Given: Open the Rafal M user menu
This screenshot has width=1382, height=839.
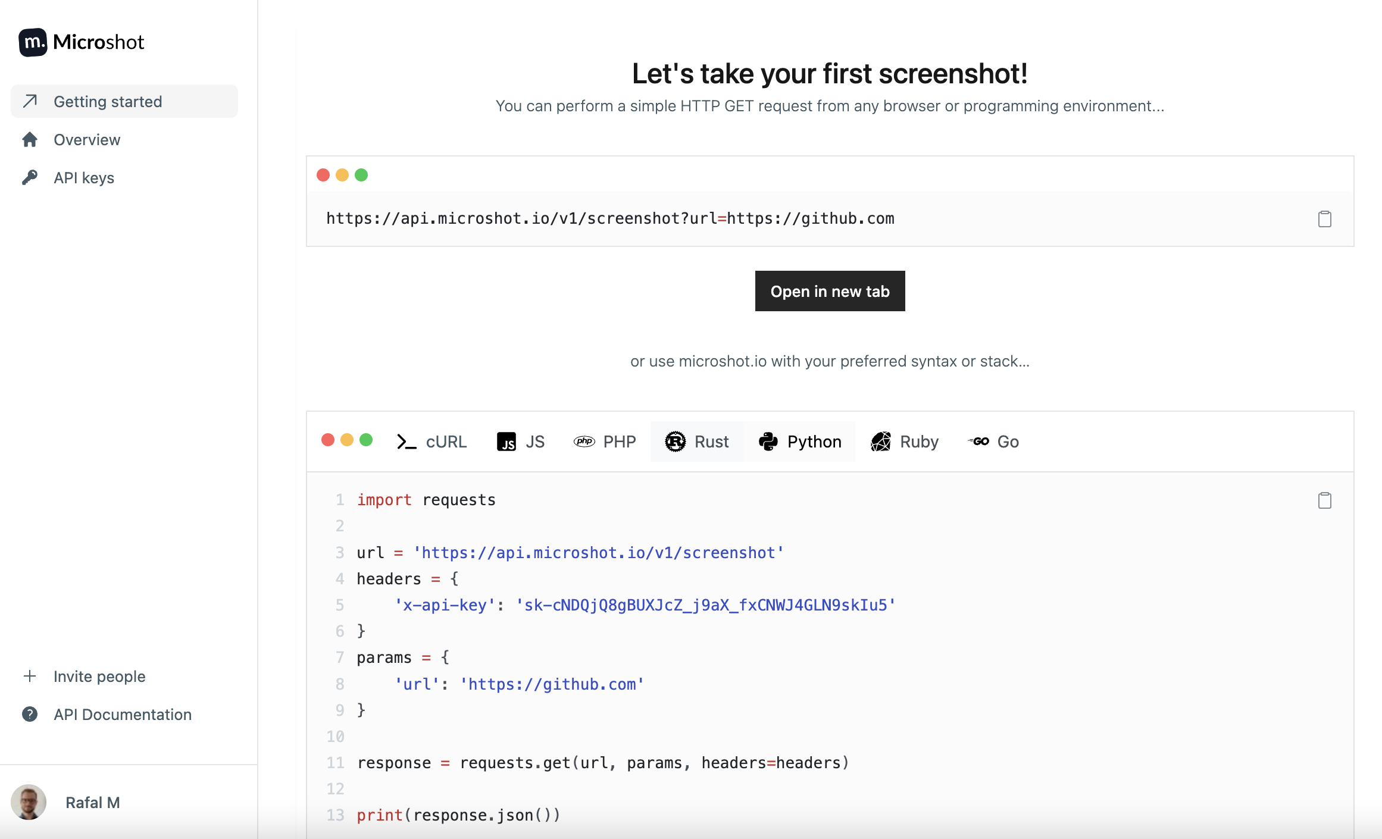Looking at the screenshot, I should click(93, 803).
